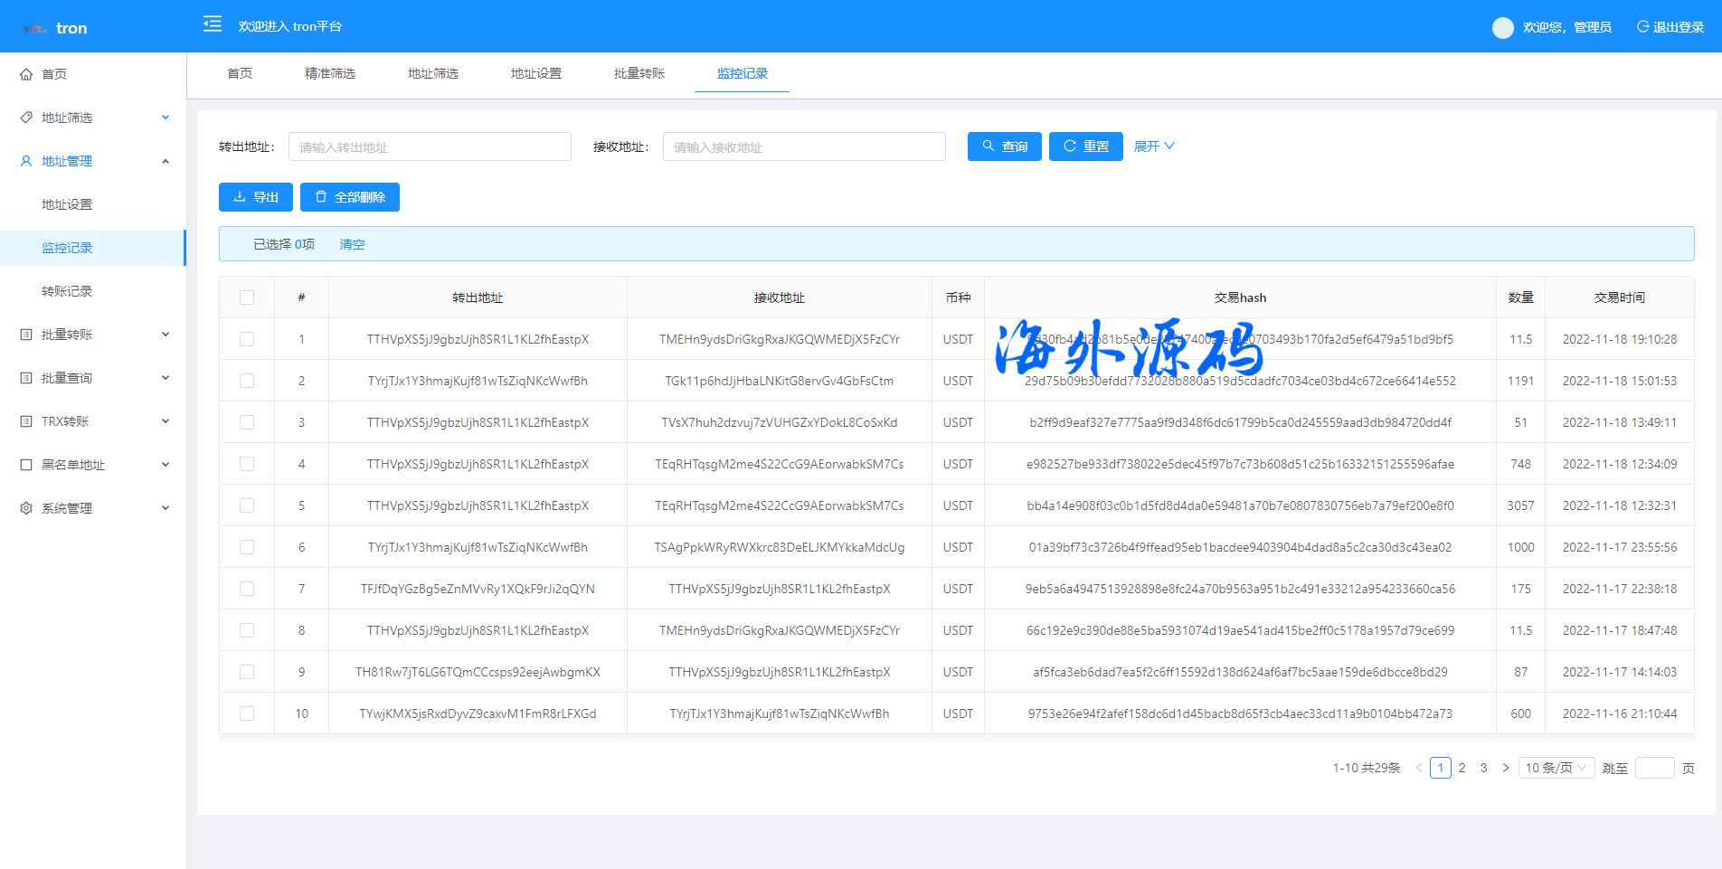Focus the 转出地址 input field

pyautogui.click(x=430, y=146)
